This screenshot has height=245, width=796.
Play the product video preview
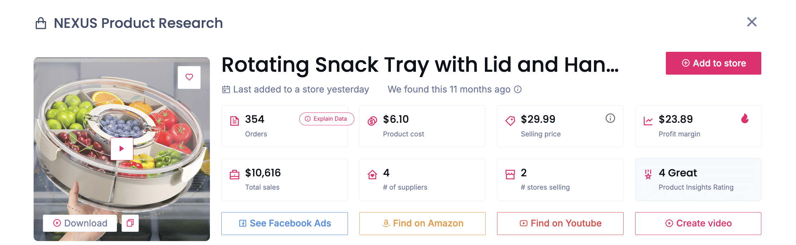pos(122,149)
